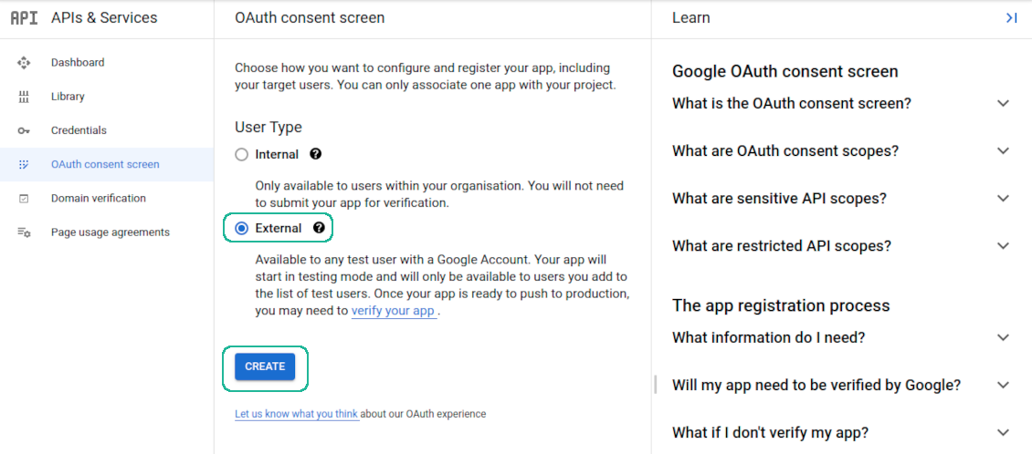Click the OAuth consent screen icon
The width and height of the screenshot is (1032, 454).
pyautogui.click(x=25, y=165)
